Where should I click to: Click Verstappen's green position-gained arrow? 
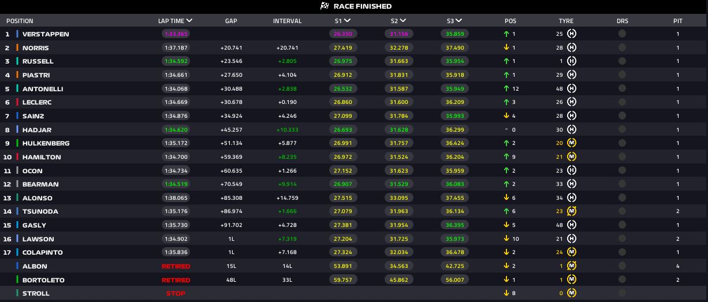506,34
